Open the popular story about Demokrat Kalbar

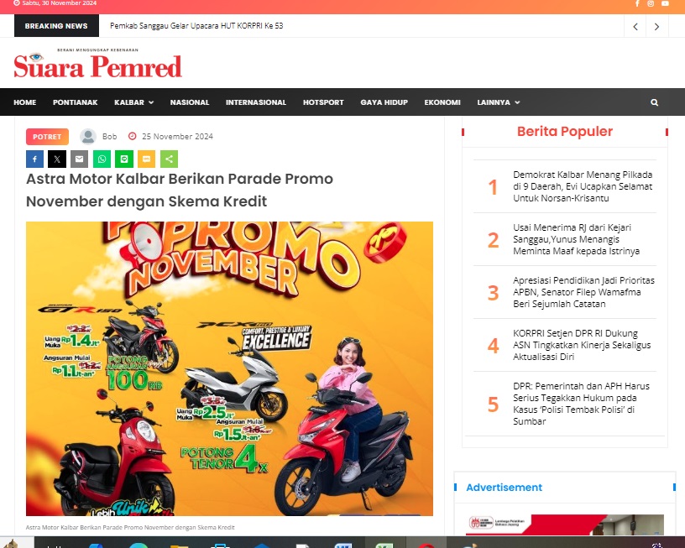click(x=583, y=186)
